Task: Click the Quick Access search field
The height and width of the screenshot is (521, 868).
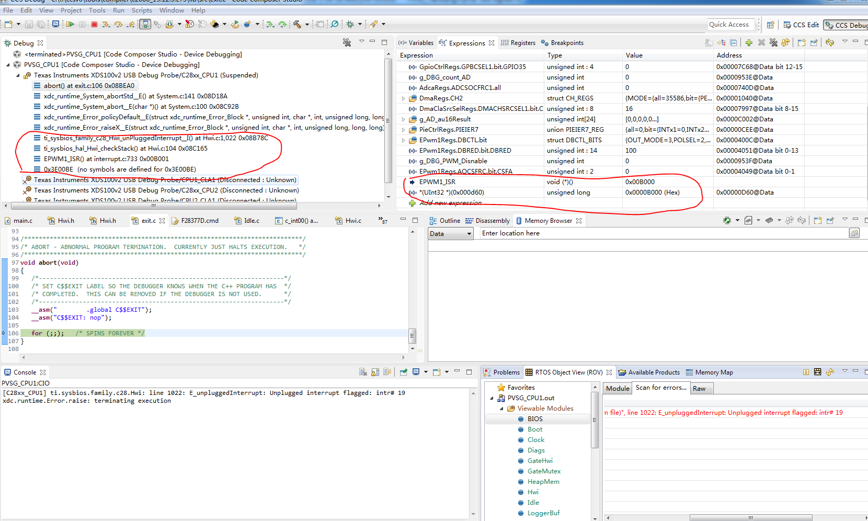Action: pos(731,25)
